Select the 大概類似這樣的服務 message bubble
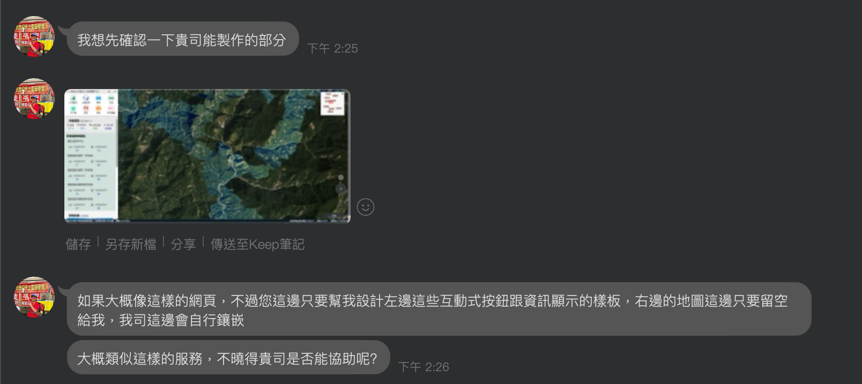The width and height of the screenshot is (862, 384). [228, 357]
